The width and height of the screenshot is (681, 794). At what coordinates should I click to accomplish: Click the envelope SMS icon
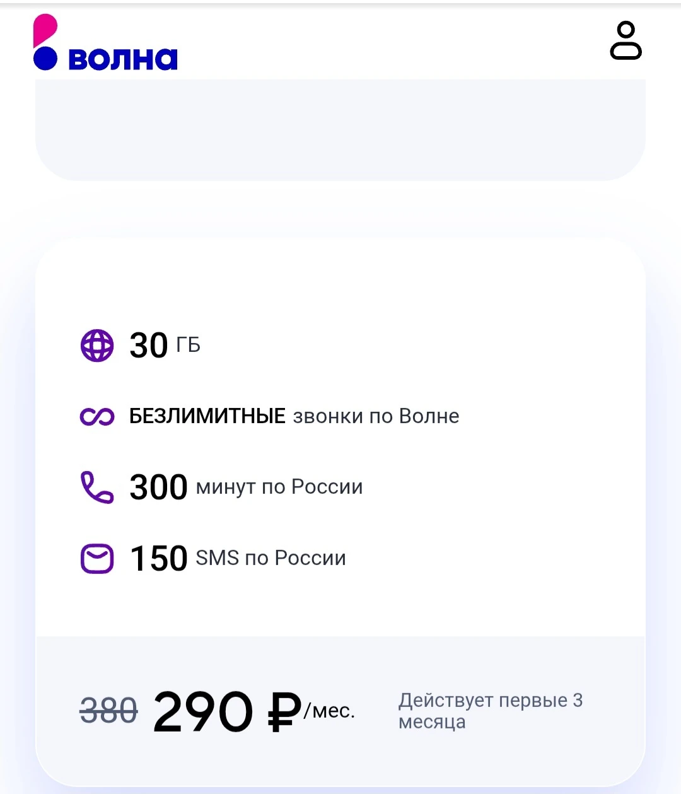97,559
